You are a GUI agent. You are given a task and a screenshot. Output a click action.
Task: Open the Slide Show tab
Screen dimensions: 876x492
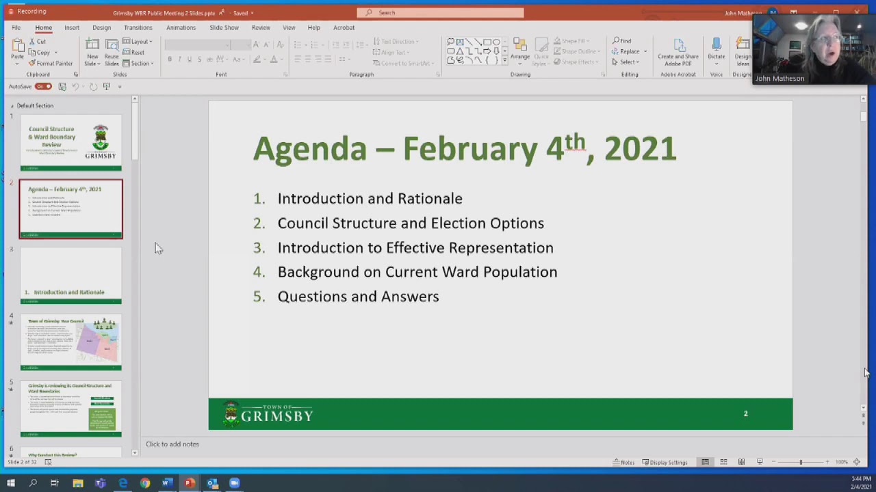(x=224, y=28)
